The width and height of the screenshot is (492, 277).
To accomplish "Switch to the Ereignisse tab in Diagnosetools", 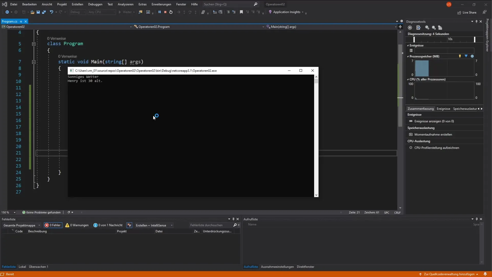I will (443, 109).
